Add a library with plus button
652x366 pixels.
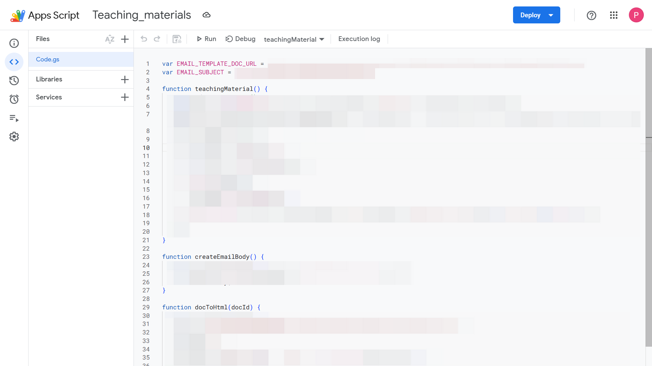125,79
